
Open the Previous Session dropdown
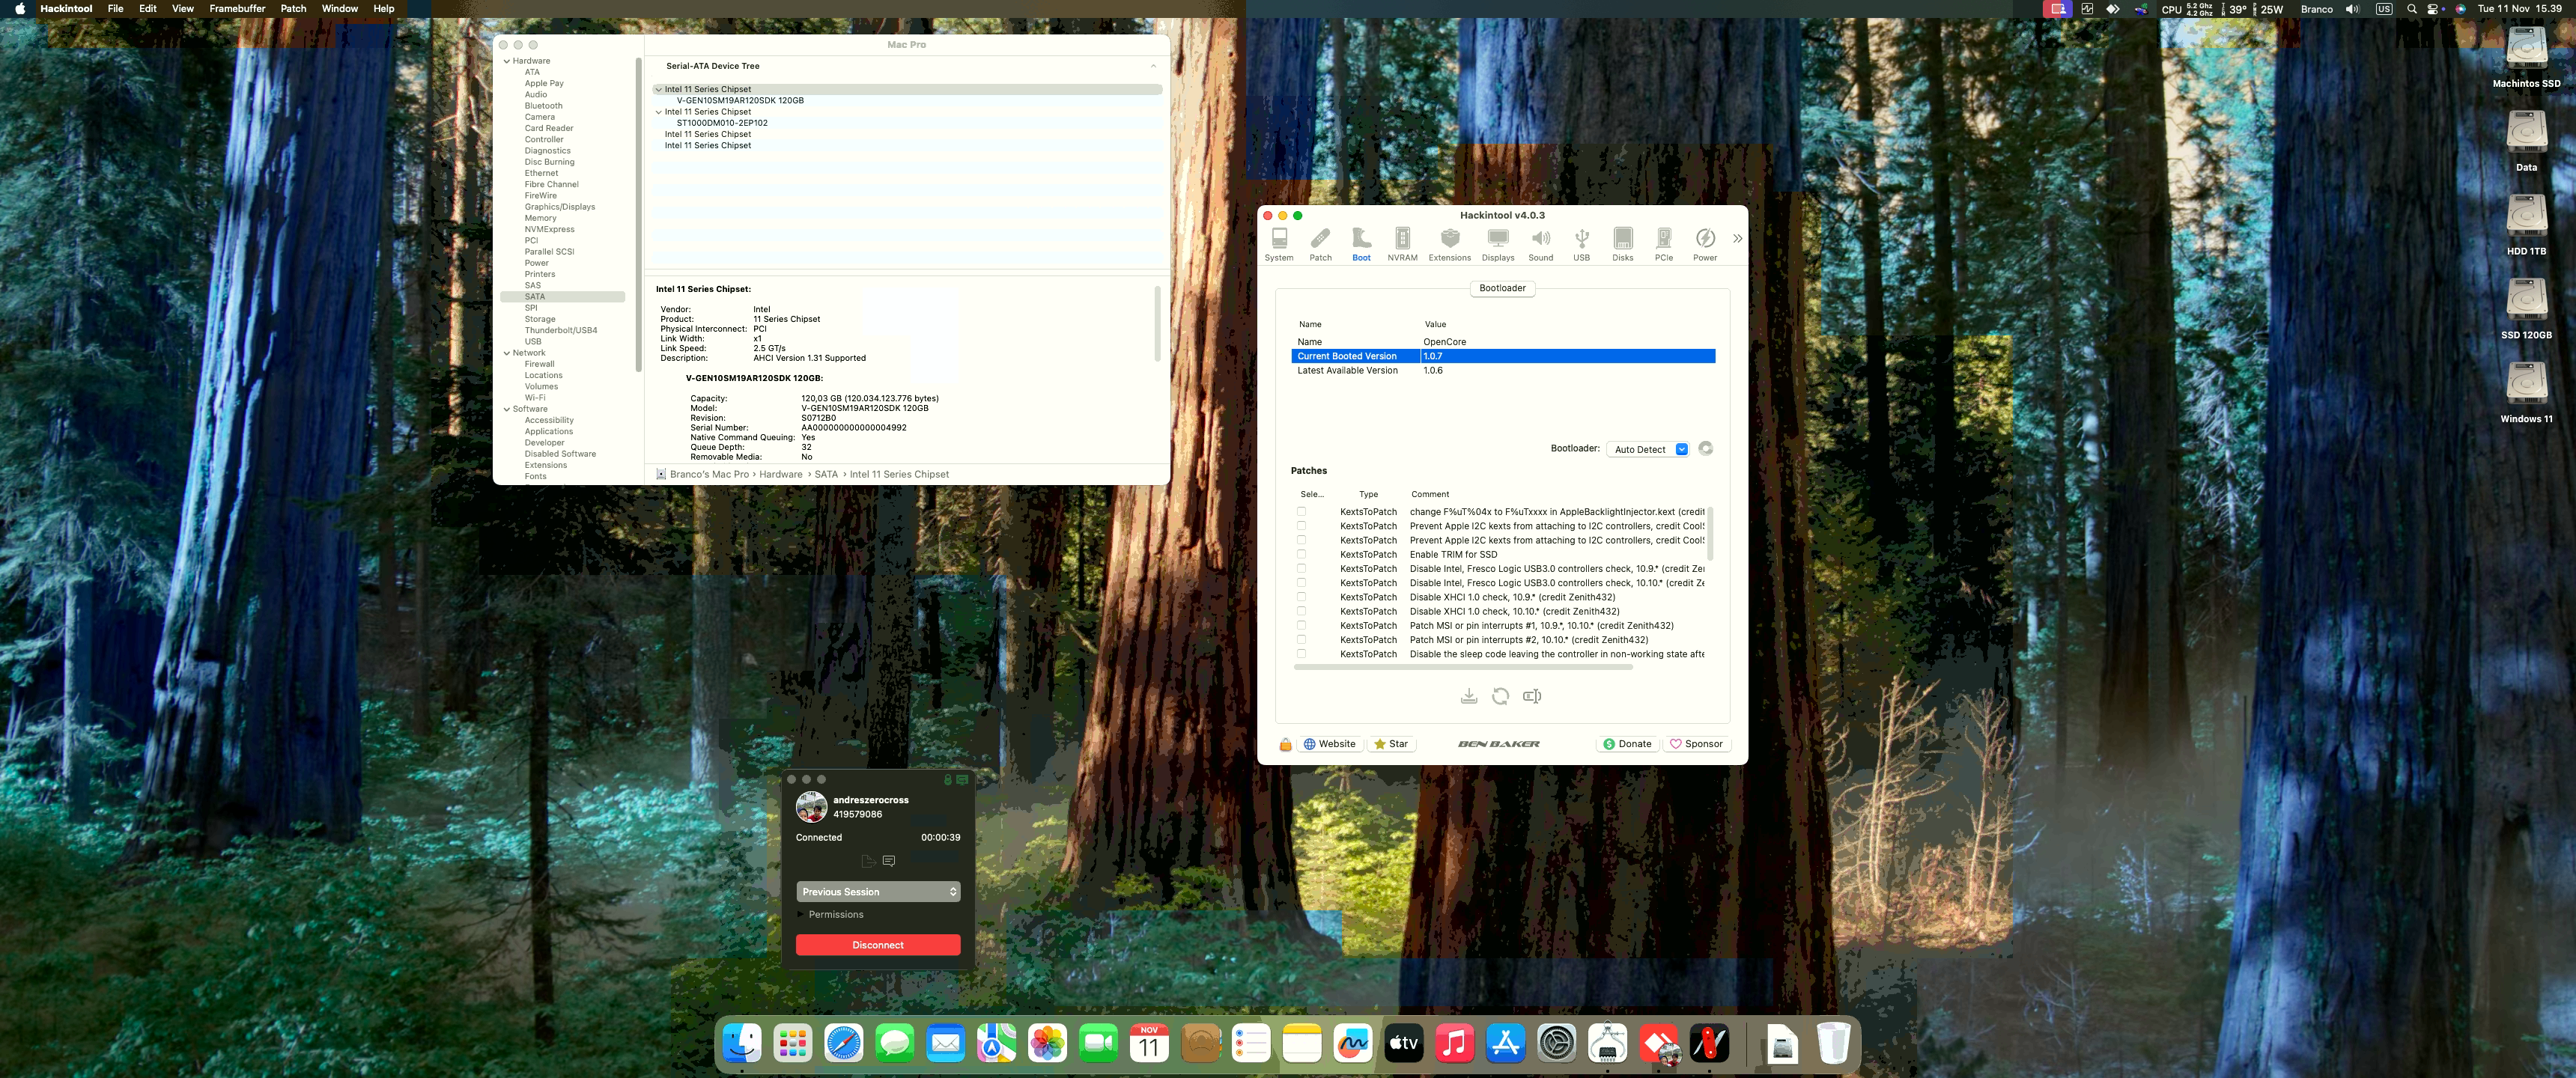(x=878, y=891)
